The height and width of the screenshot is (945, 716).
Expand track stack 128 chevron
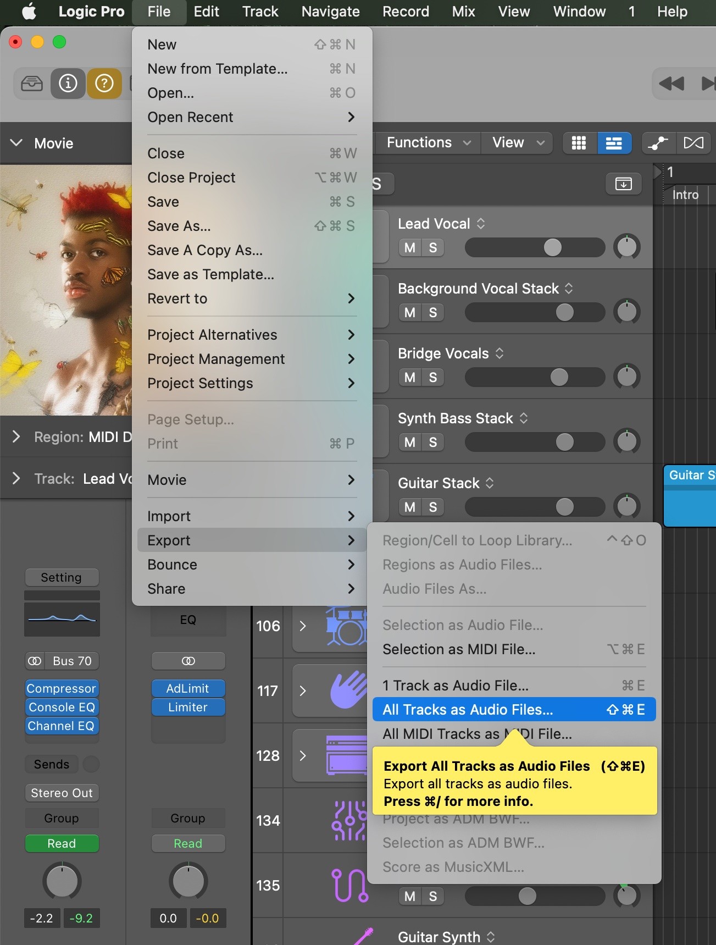coord(303,755)
